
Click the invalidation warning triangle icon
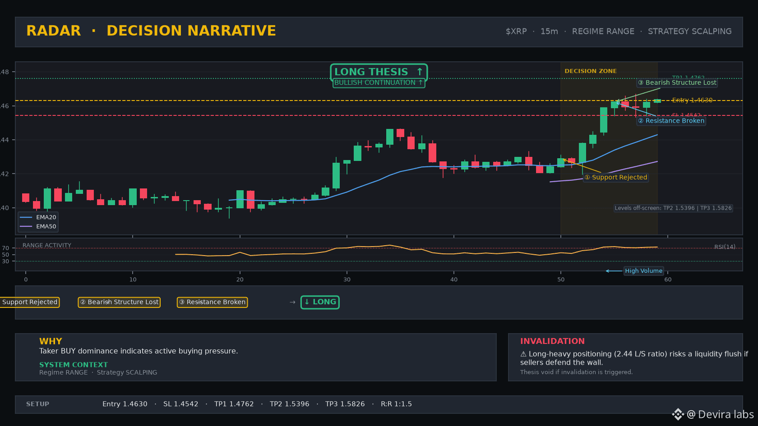tap(523, 354)
